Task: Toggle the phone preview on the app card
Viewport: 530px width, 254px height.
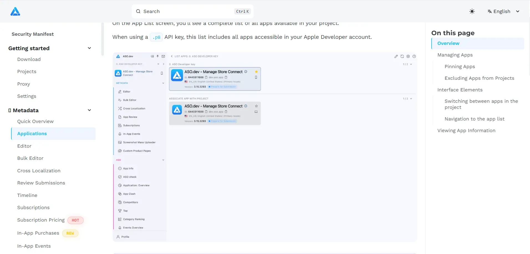Action: (x=256, y=78)
